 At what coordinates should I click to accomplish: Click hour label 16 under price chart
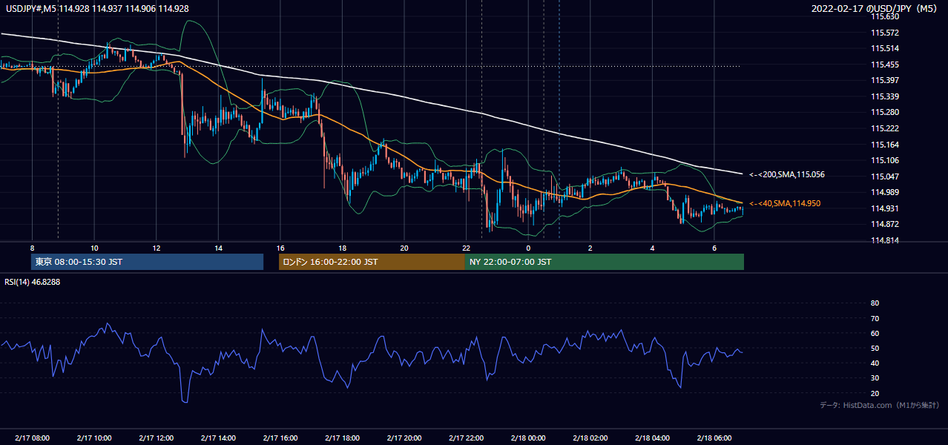(280, 248)
